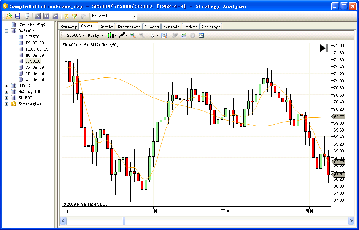Switch to the Executions tab
This screenshot has height=230, width=359.
[129, 27]
